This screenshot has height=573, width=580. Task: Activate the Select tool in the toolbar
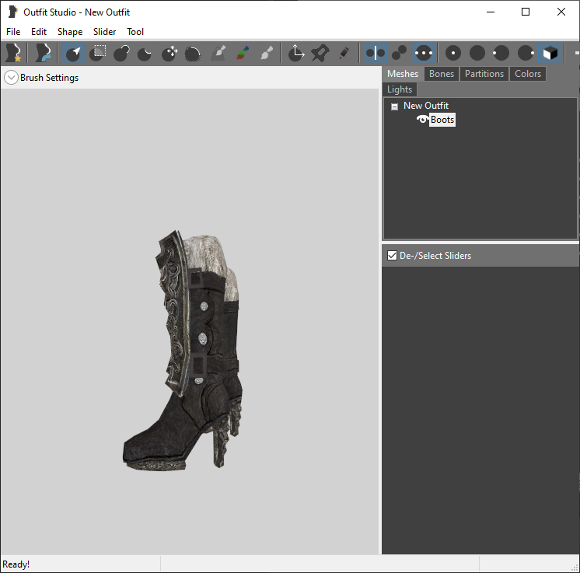tap(73, 54)
